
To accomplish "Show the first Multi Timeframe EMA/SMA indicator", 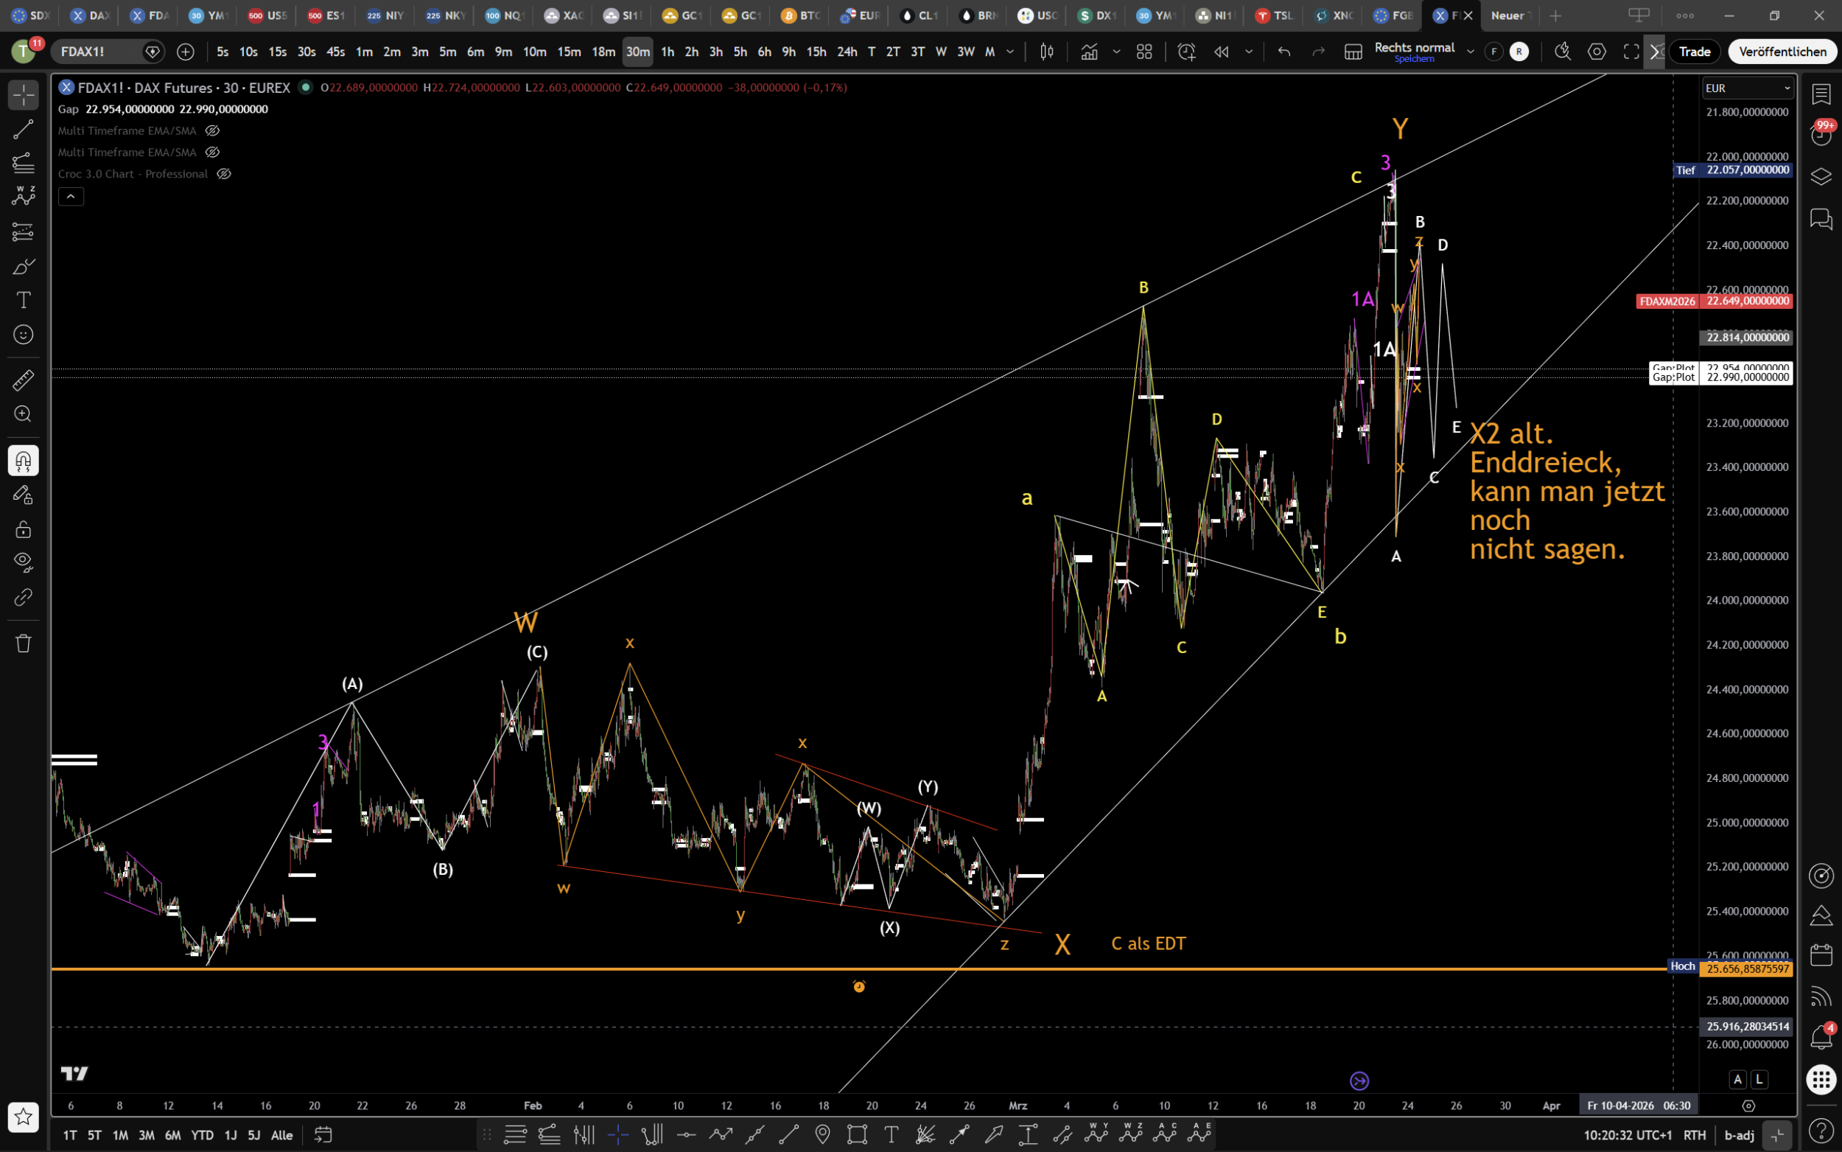I will click(x=212, y=130).
